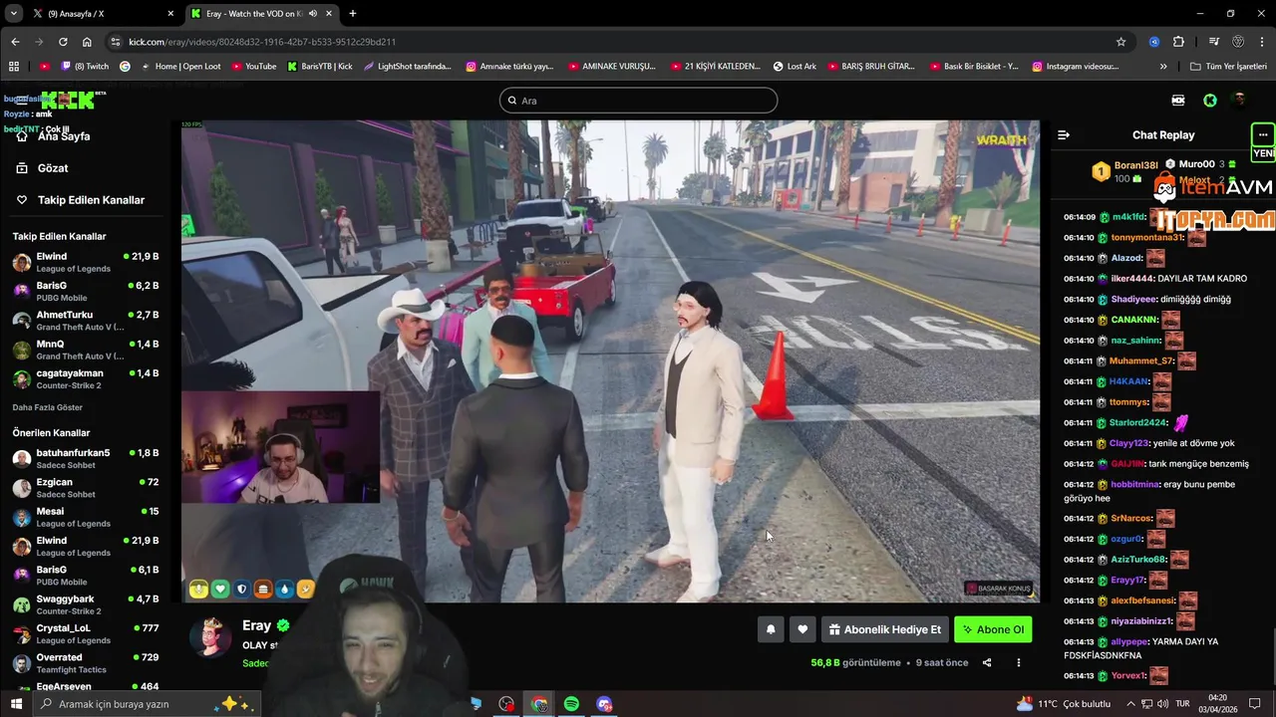Open the Chrome apps grid icon

point(14,67)
